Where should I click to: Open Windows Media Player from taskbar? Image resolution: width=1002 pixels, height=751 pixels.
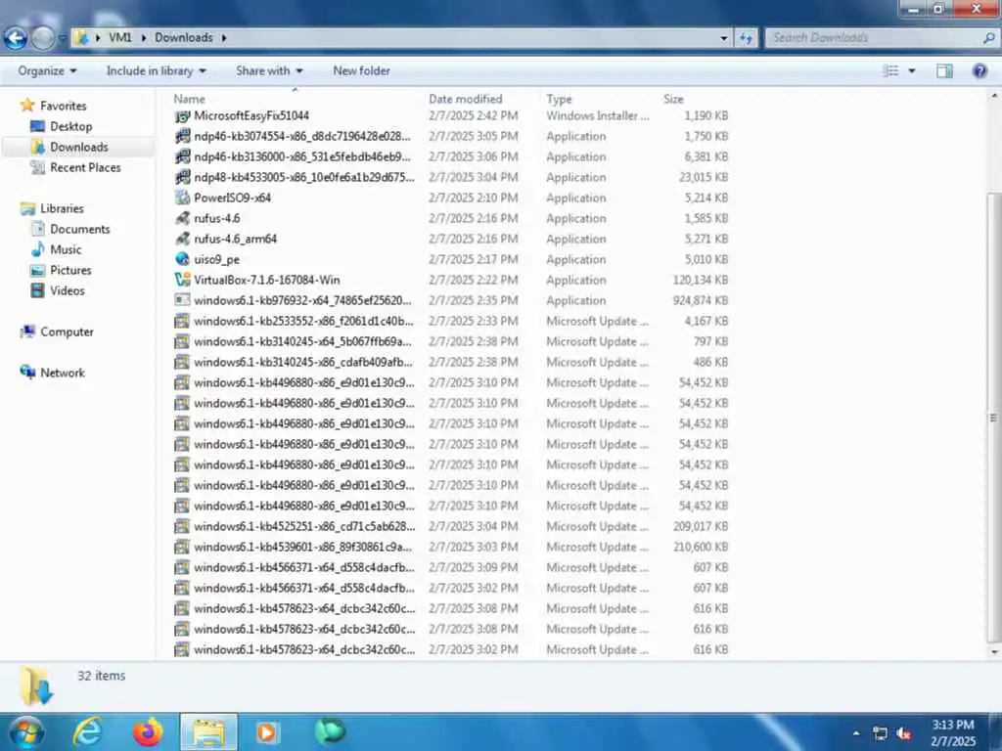point(266,732)
